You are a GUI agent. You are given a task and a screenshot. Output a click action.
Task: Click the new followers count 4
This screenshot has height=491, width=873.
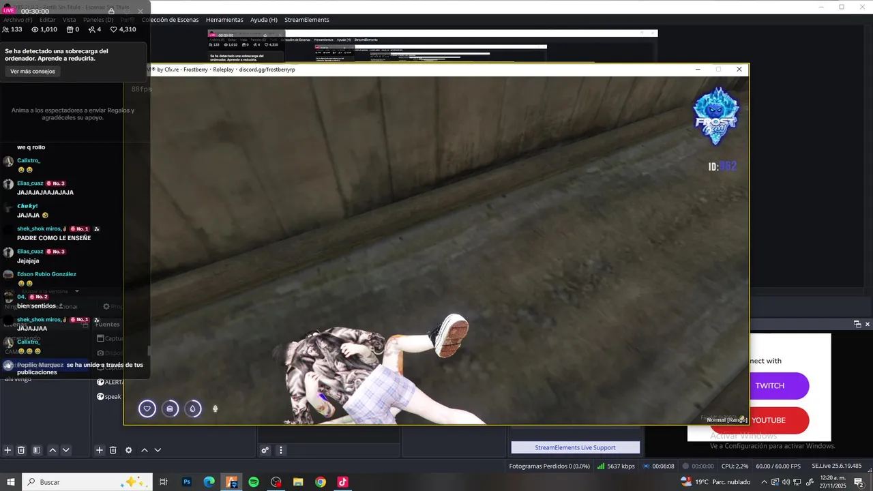click(95, 29)
